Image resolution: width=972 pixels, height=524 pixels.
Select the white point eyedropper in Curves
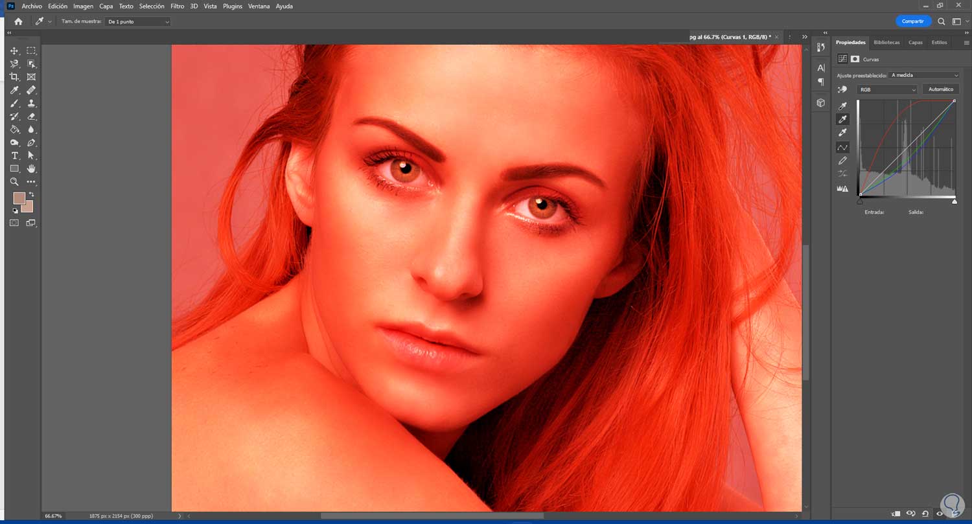[843, 133]
